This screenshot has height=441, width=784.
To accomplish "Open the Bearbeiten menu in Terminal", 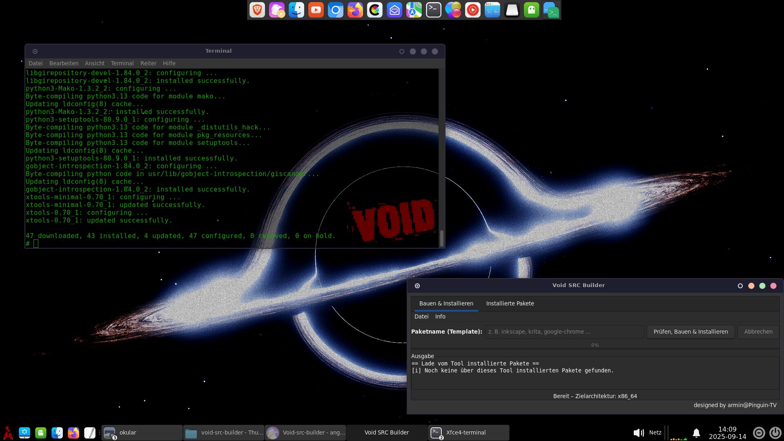I will pyautogui.click(x=64, y=63).
